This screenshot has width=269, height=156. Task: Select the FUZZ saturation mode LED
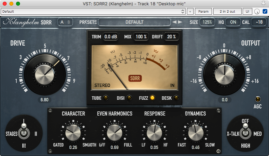pyautogui.click(x=152, y=98)
